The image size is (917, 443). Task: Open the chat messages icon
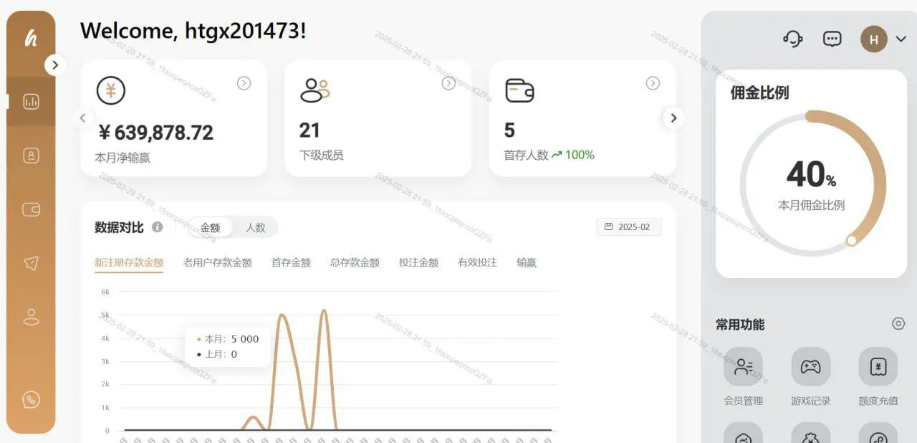pyautogui.click(x=832, y=39)
